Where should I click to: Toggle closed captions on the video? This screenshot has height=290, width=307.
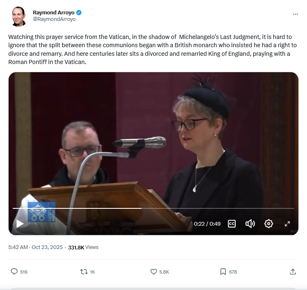[231, 224]
